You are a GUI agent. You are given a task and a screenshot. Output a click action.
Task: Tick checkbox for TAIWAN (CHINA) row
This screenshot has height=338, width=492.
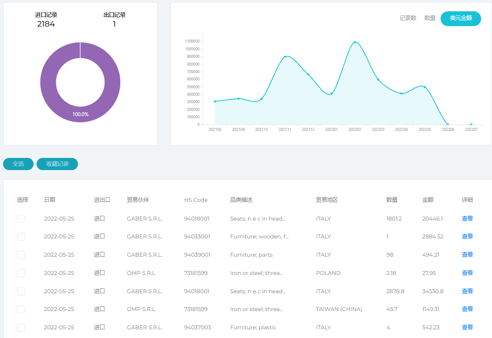21,309
